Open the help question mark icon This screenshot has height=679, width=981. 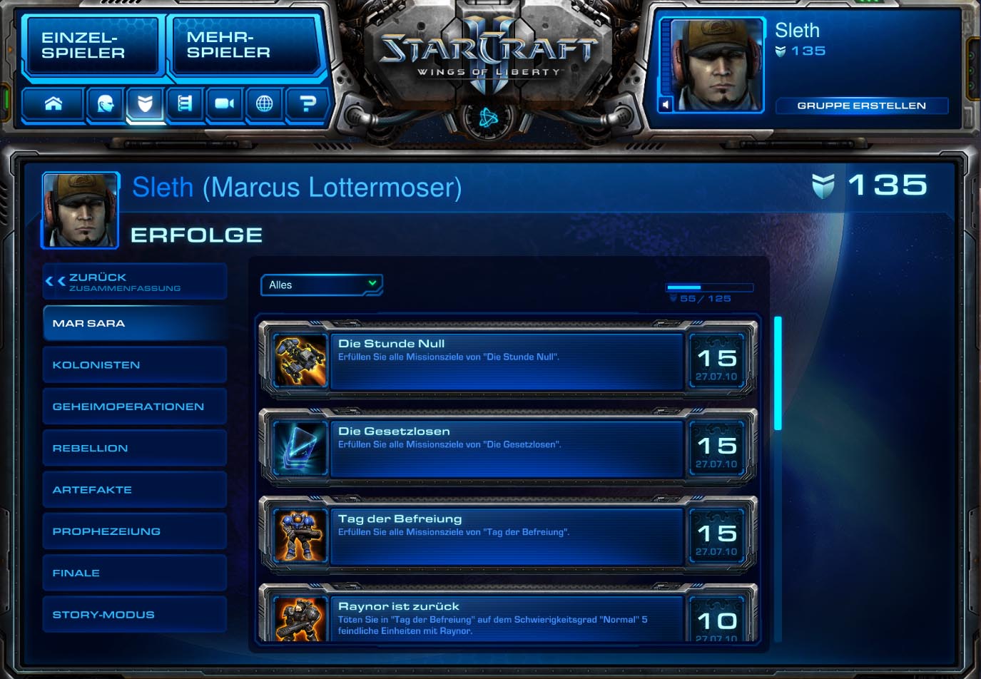pyautogui.click(x=307, y=104)
